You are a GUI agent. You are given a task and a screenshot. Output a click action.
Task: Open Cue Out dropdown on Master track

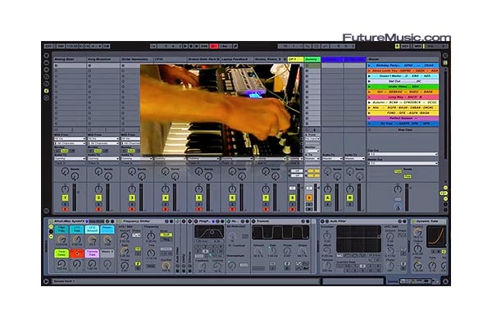click(x=403, y=154)
